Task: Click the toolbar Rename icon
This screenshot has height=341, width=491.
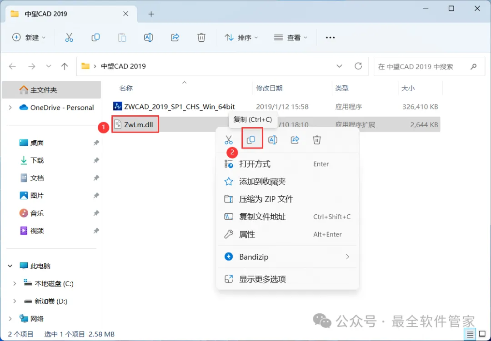Action: coord(148,38)
